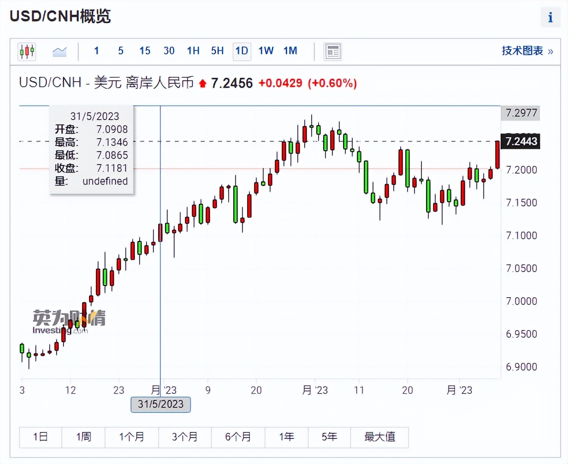Open the news layout icon in toolbar
Viewport: 568px width, 464px height.
(x=332, y=51)
